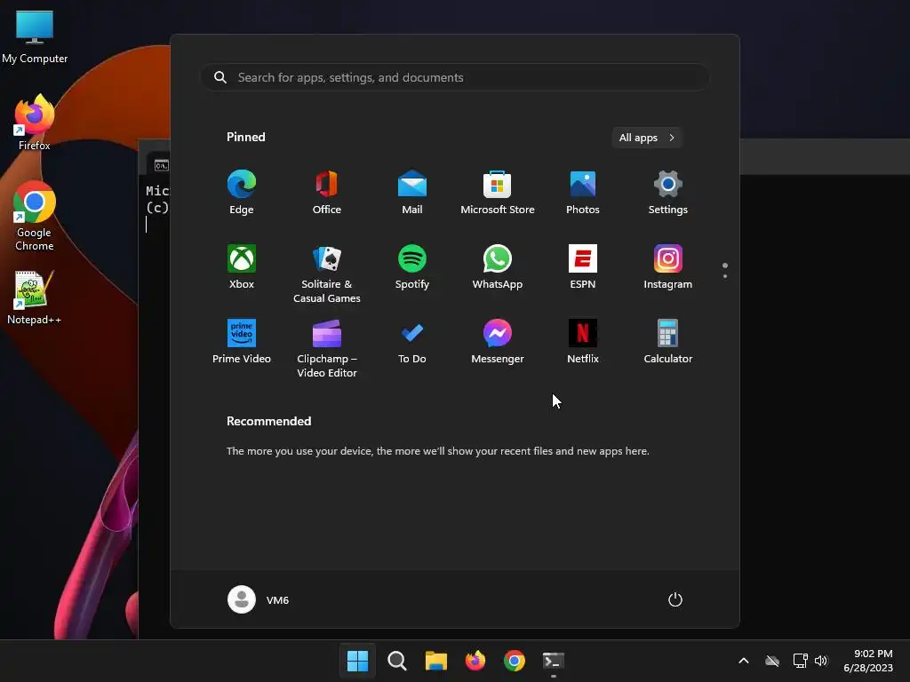
Task: Launch Firefox from the taskbar
Action: pyautogui.click(x=475, y=661)
